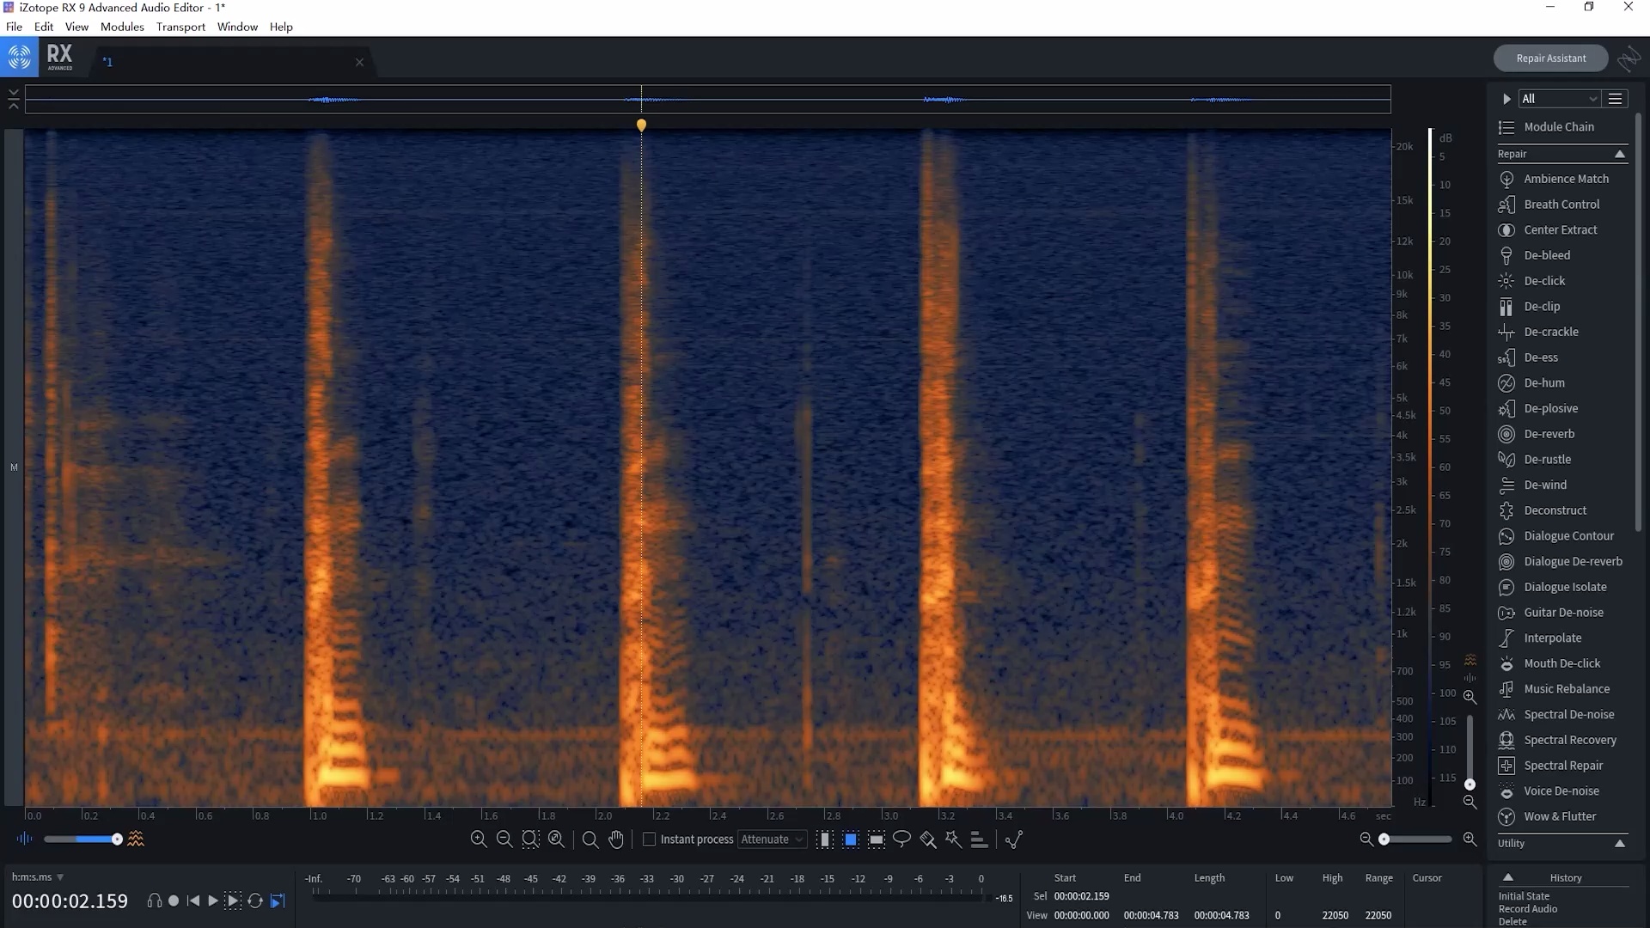Select the time-frequency selection tool
The width and height of the screenshot is (1650, 928).
[x=851, y=839]
